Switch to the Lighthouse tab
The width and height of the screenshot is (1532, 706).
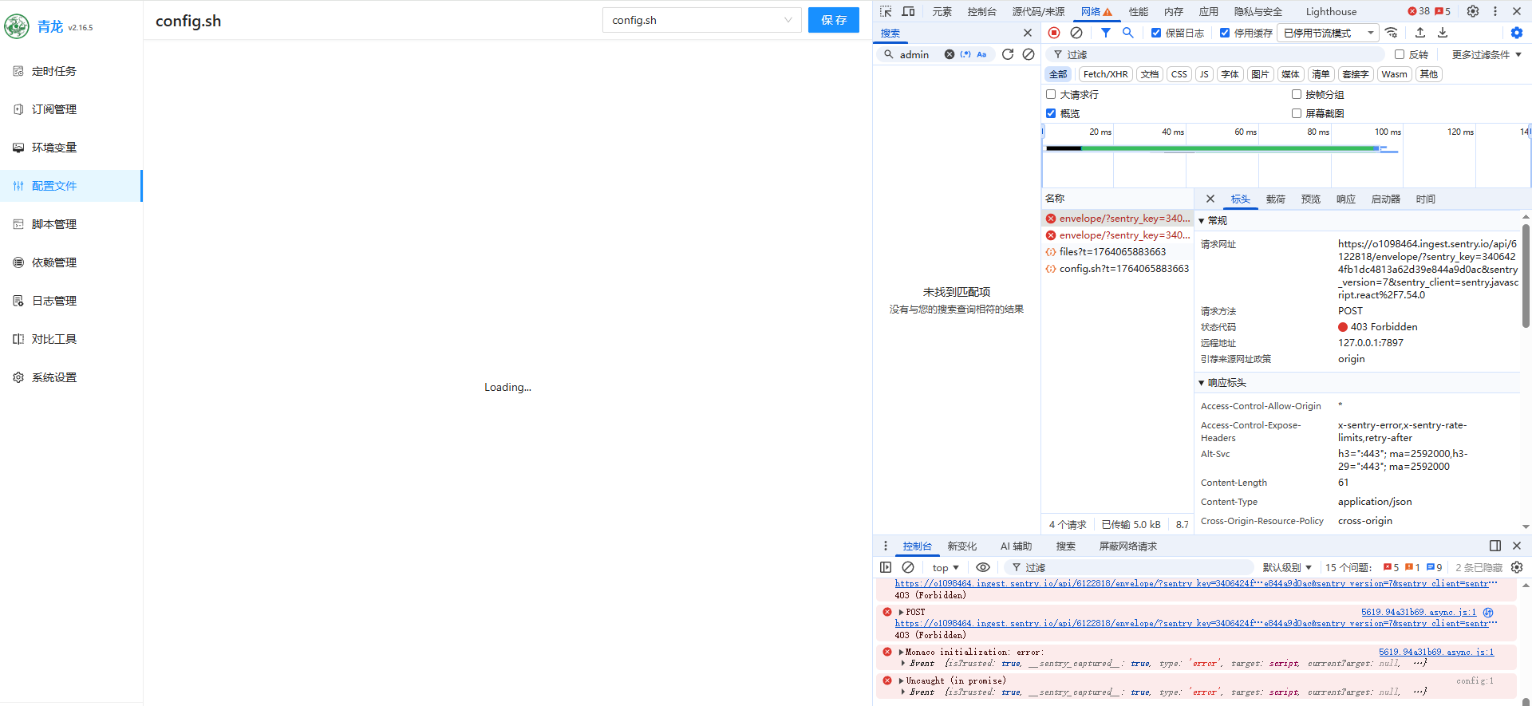click(1331, 11)
